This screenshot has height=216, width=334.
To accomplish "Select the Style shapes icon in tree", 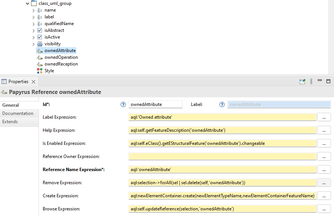I will click(40, 71).
